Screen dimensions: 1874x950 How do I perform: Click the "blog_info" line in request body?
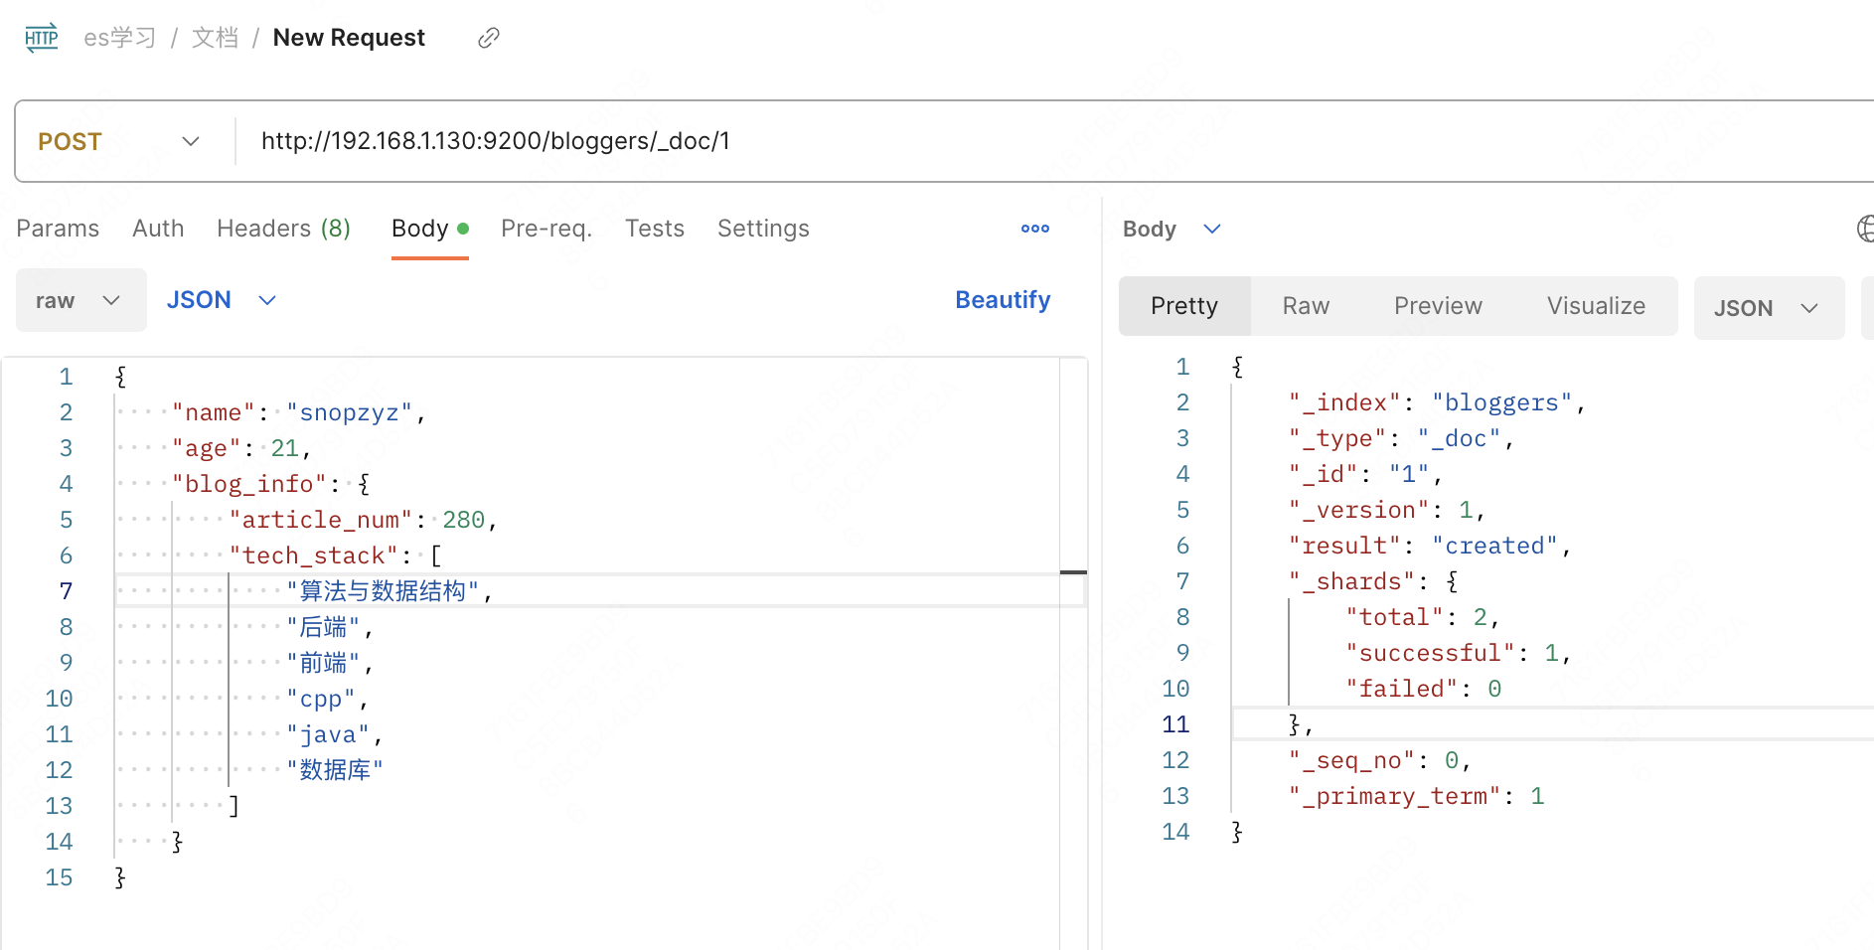[x=271, y=484]
